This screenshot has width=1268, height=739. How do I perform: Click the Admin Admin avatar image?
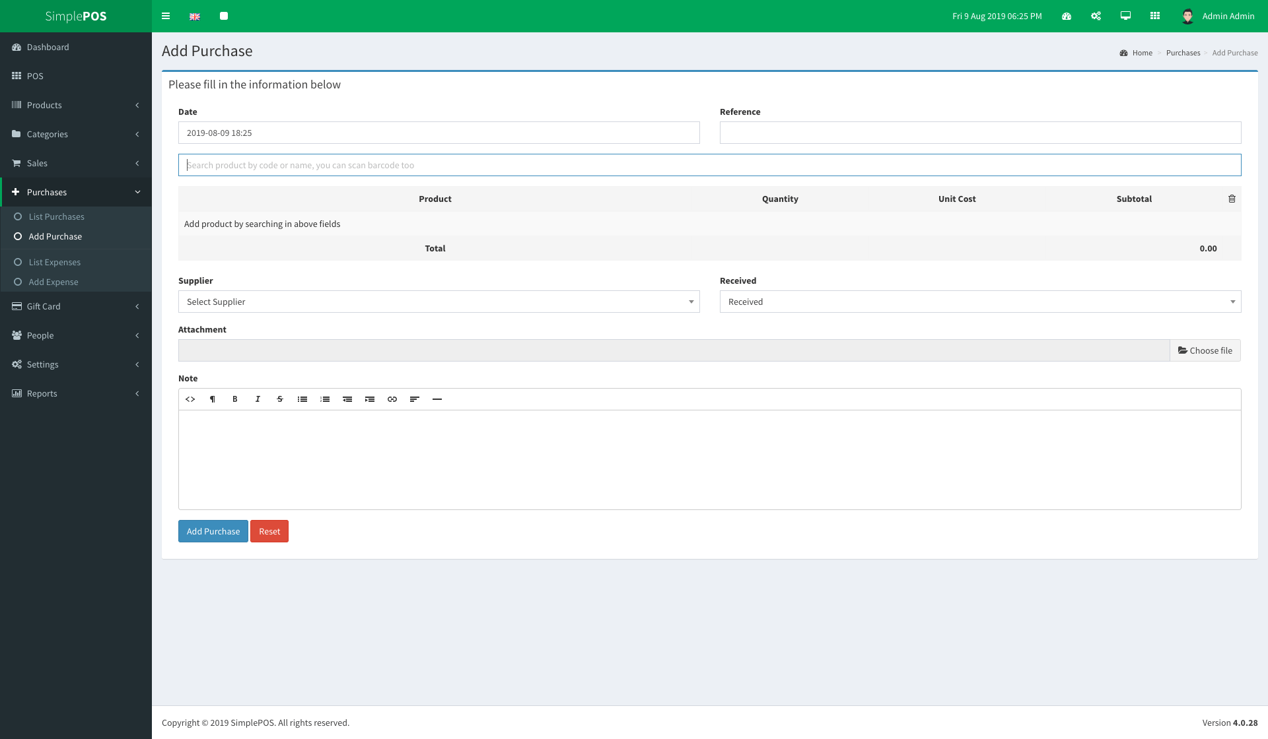pos(1187,16)
